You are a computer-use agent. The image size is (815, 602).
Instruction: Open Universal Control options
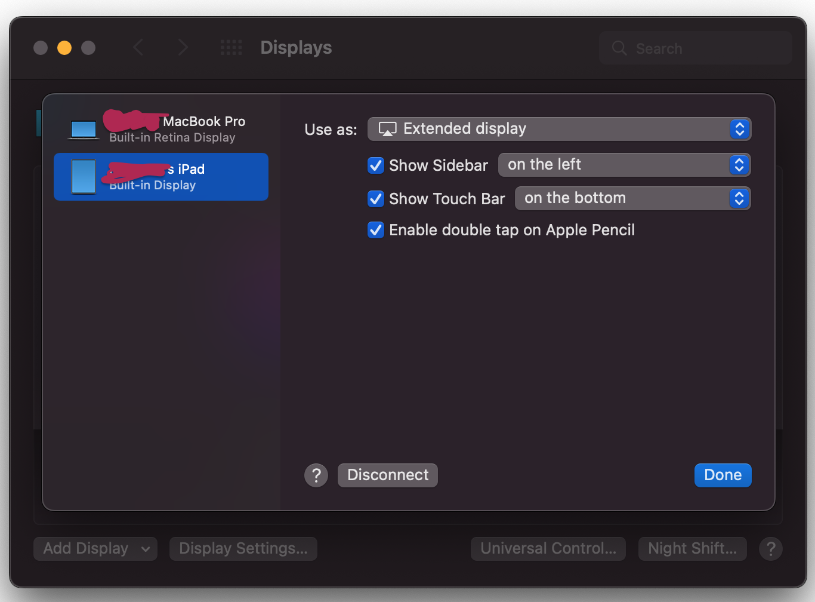tap(548, 548)
